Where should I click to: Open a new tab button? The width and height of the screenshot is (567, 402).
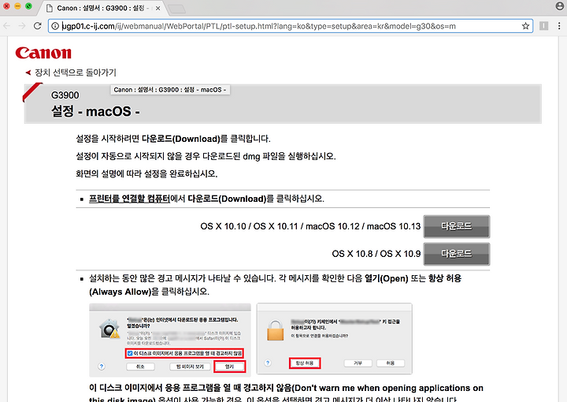[176, 9]
